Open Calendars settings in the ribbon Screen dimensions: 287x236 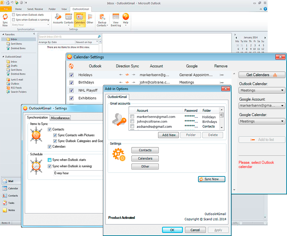pos(80,19)
